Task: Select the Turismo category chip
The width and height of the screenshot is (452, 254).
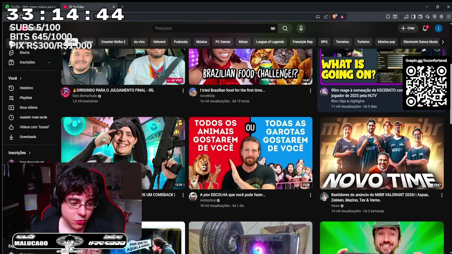Action: coord(363,42)
